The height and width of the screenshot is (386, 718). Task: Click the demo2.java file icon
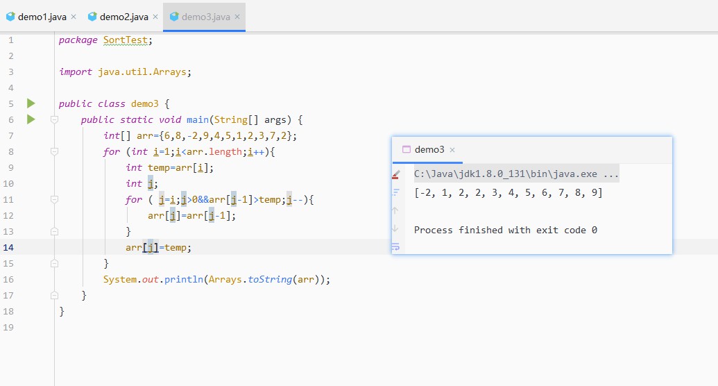[x=92, y=17]
